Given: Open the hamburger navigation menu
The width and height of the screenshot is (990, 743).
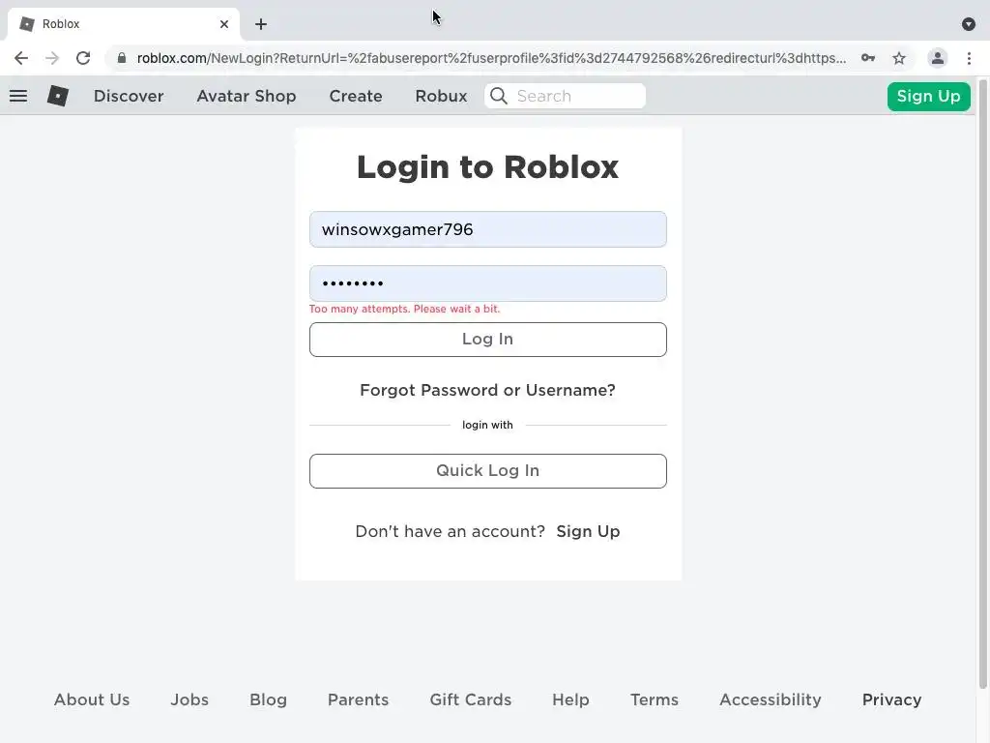Looking at the screenshot, I should [x=18, y=96].
